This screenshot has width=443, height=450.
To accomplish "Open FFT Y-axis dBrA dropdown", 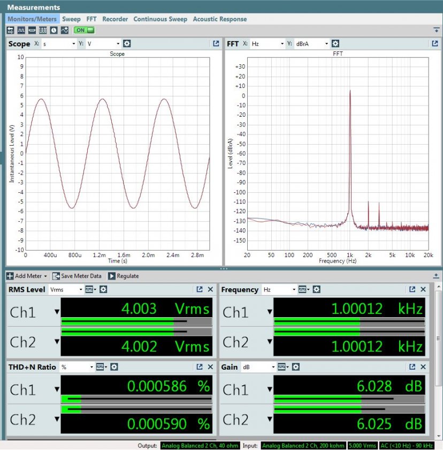I will click(x=312, y=43).
